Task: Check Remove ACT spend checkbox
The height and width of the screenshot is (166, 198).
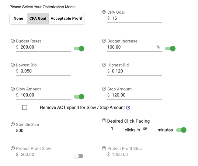Action: pos(25,107)
